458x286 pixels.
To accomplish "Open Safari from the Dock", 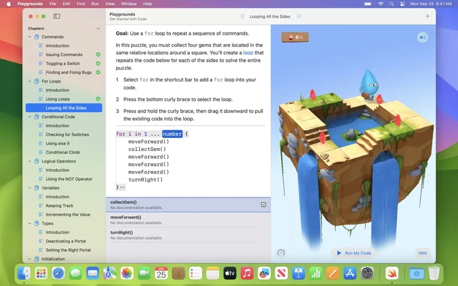I will (58, 273).
